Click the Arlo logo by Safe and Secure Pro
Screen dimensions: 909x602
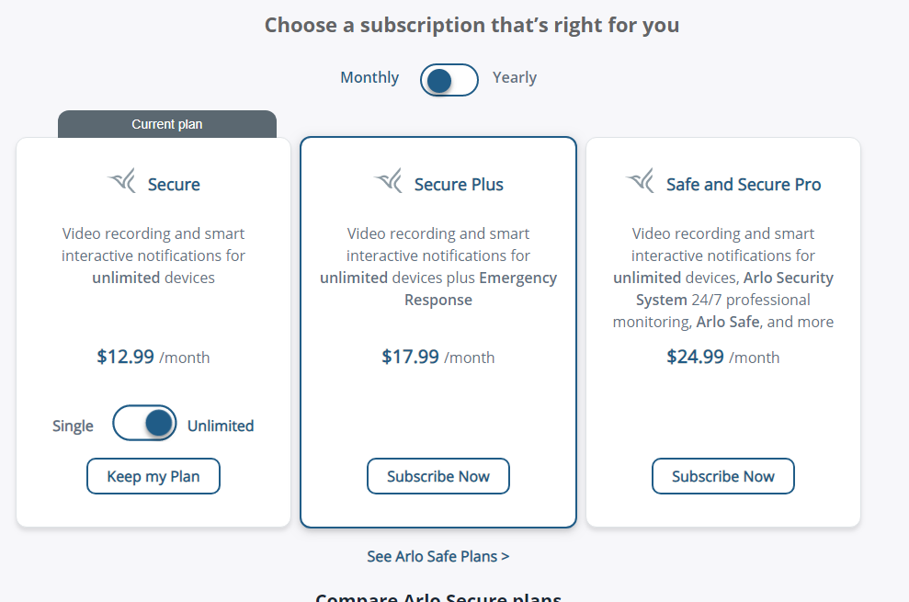640,180
